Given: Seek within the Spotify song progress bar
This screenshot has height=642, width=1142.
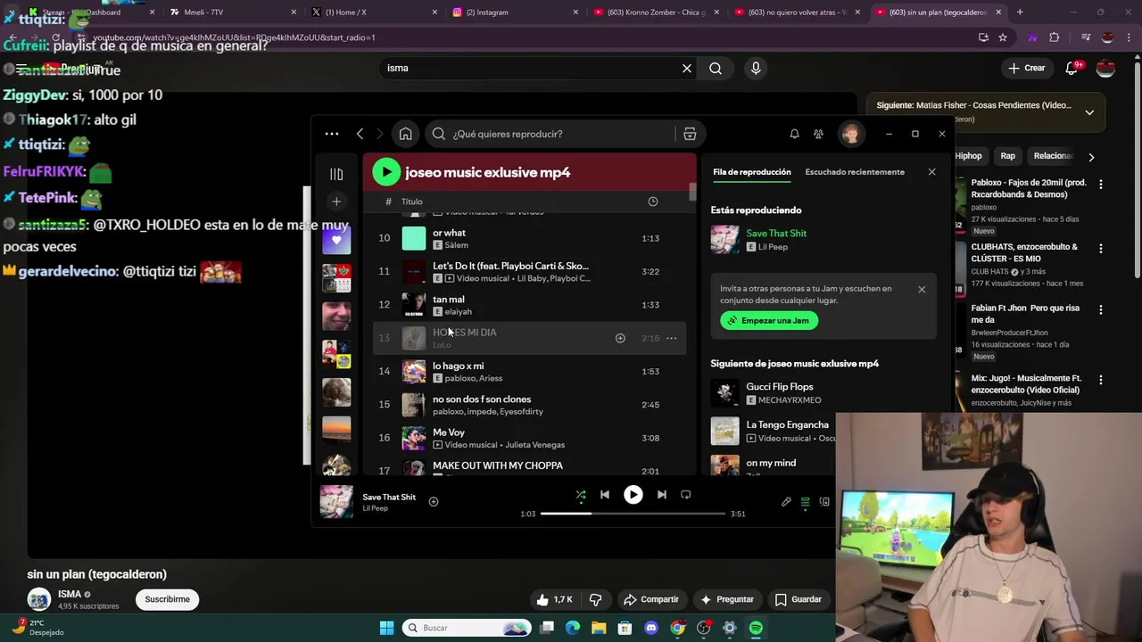Looking at the screenshot, I should (633, 514).
